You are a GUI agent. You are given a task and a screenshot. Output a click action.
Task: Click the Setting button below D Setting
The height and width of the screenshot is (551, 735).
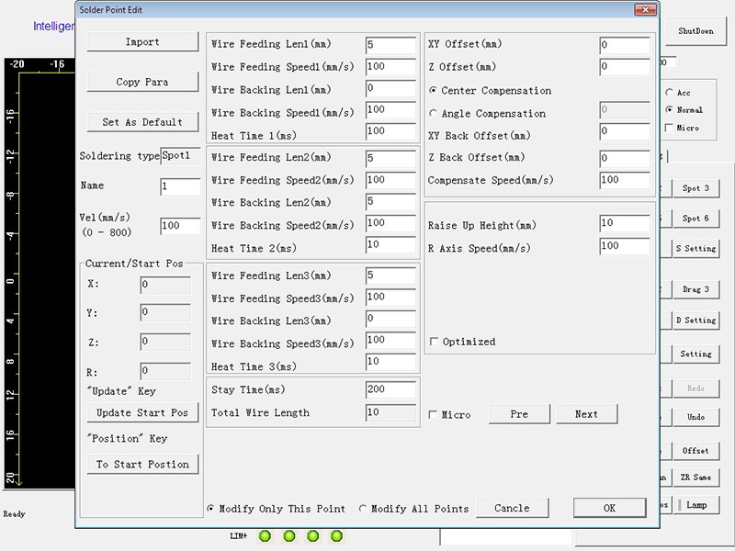coord(696,354)
